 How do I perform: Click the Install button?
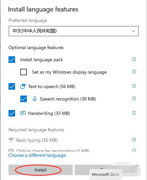(41, 170)
